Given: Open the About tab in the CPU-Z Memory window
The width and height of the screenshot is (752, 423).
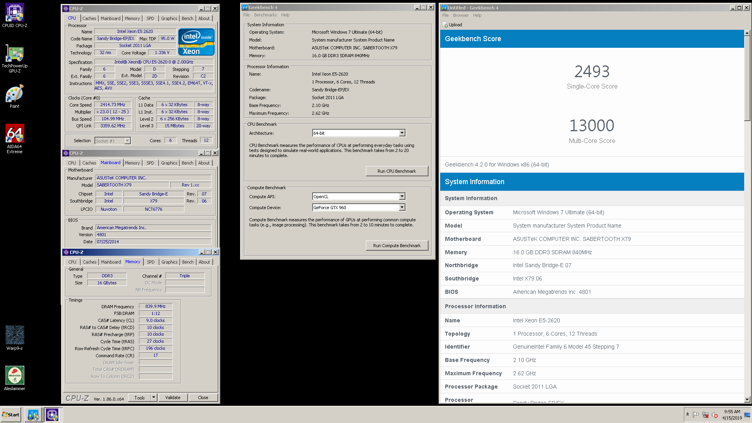Looking at the screenshot, I should [204, 262].
